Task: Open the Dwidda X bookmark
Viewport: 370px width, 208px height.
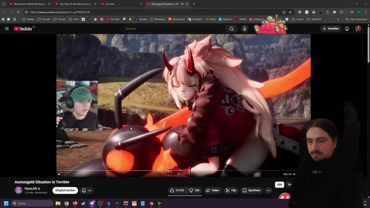Action: pos(141,19)
